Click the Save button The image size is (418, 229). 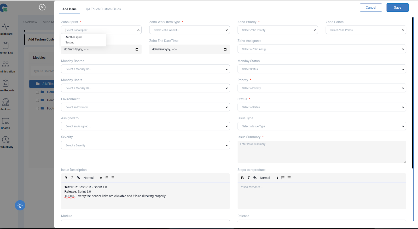click(397, 8)
